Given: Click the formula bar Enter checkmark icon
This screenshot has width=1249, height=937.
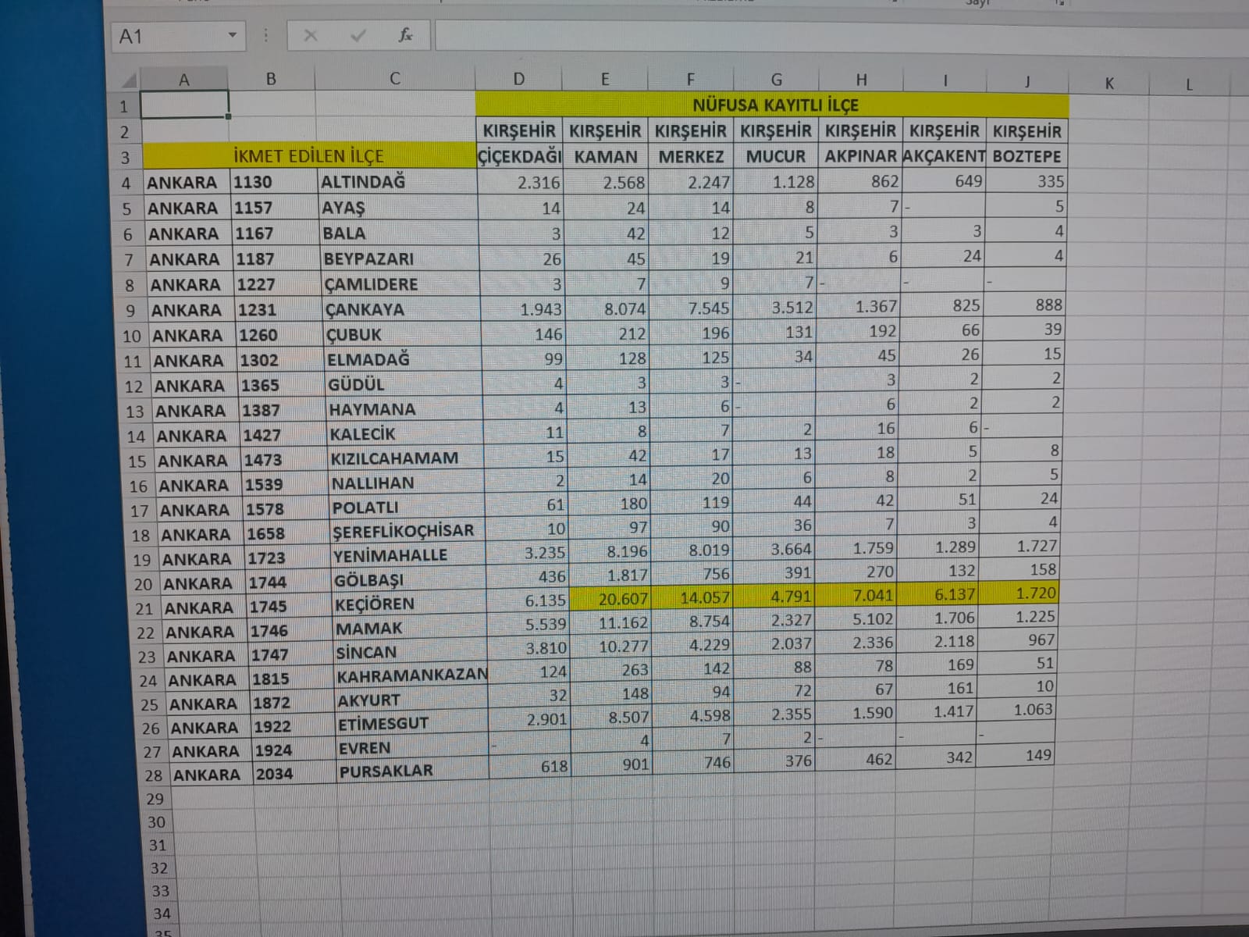Looking at the screenshot, I should click(x=358, y=36).
